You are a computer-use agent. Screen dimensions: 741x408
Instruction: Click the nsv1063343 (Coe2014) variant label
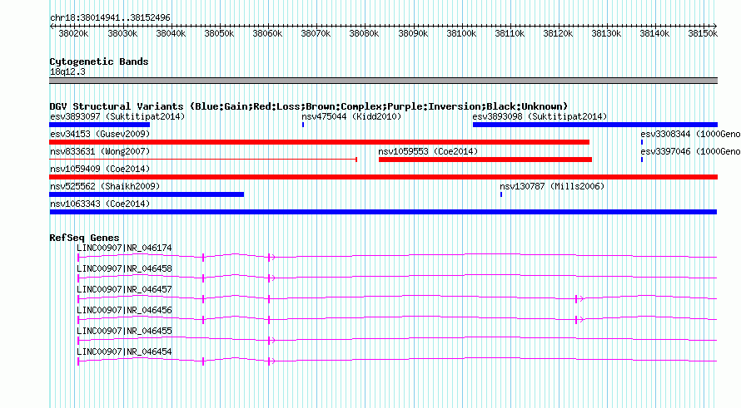pyautogui.click(x=100, y=204)
